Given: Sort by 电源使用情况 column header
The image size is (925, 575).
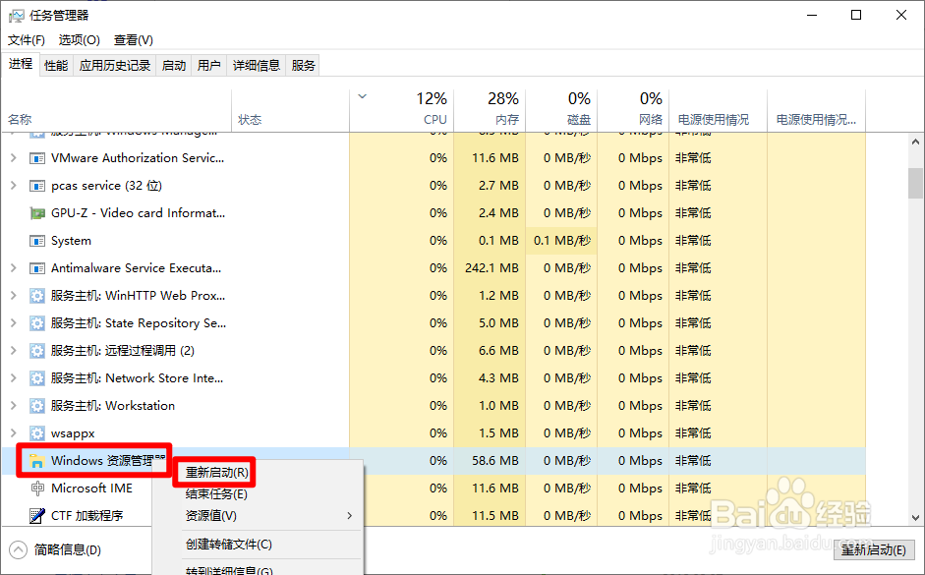Looking at the screenshot, I should [718, 111].
